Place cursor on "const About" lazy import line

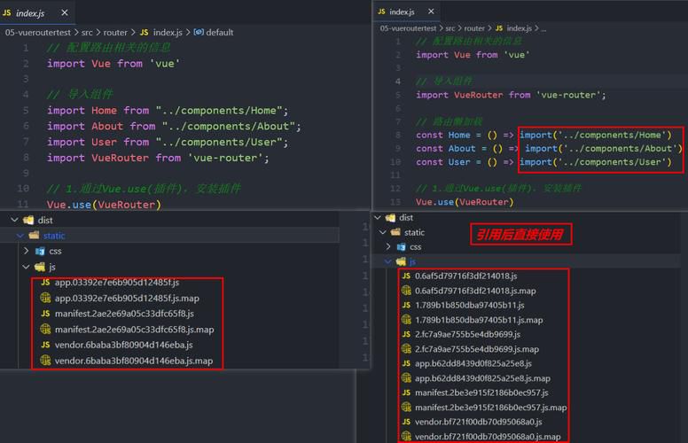pos(550,149)
